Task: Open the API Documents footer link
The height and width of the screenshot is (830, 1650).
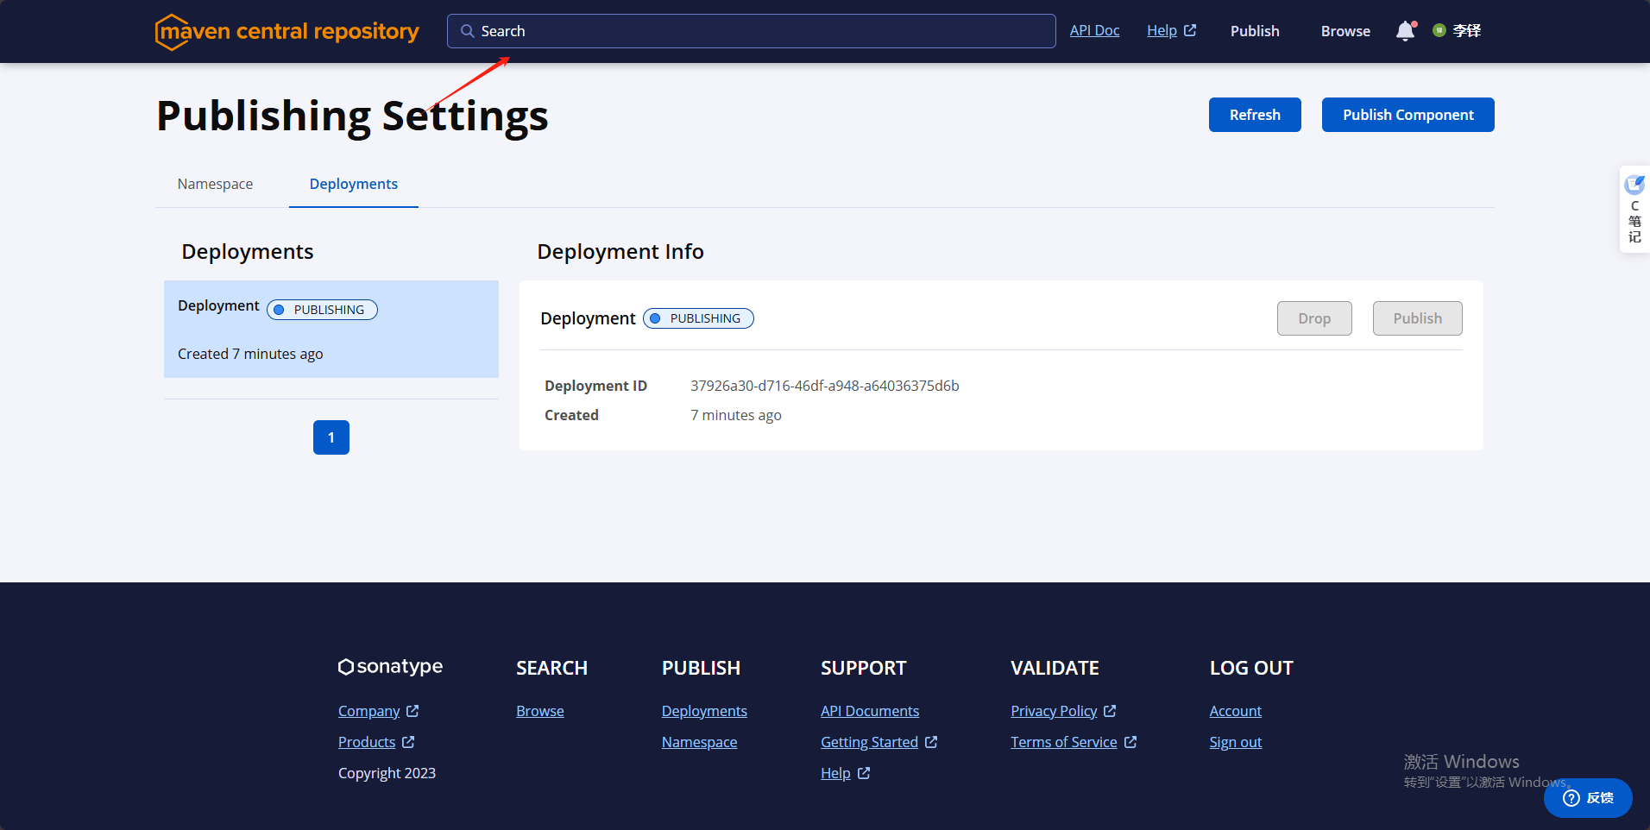Action: click(870, 711)
